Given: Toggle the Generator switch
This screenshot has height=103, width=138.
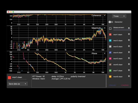Looking at the screenshot, I should [x=111, y=22].
